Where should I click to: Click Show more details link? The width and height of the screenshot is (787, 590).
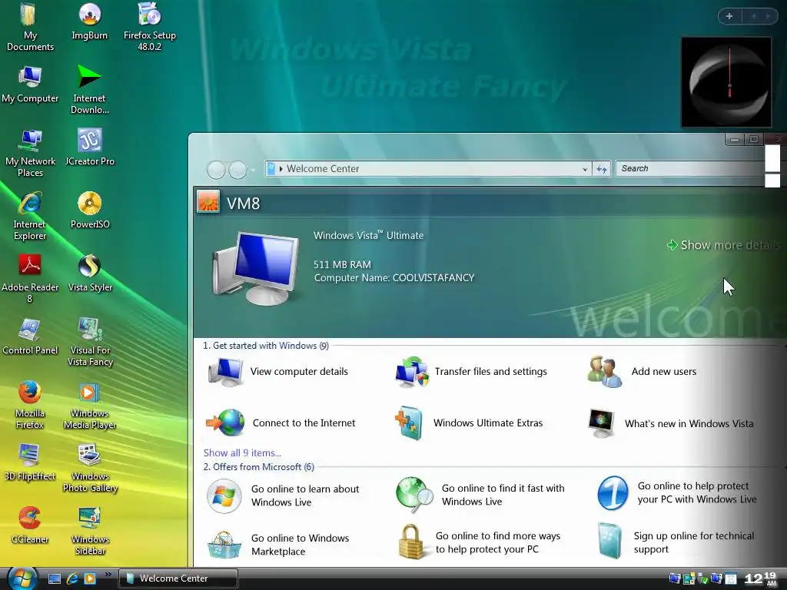click(x=722, y=245)
